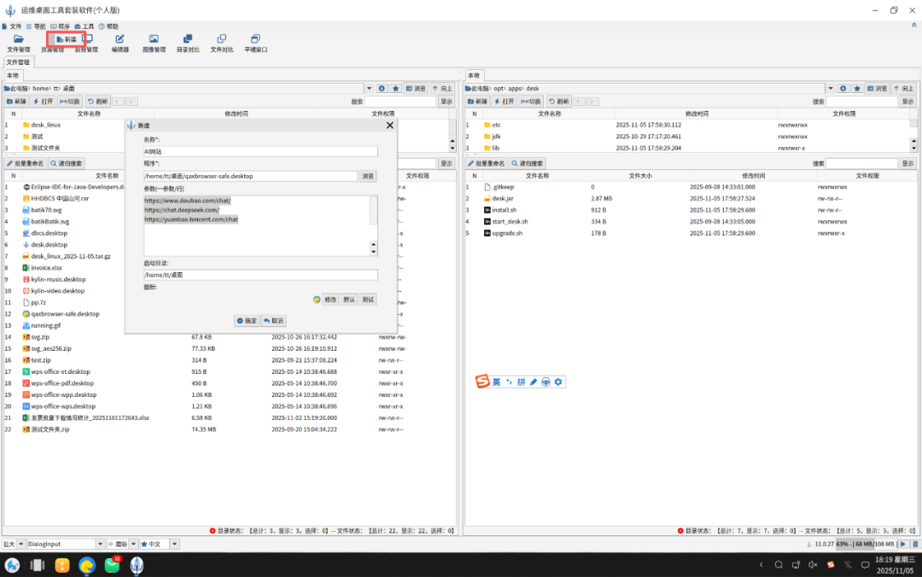The image size is (922, 577).
Task: Click the trash icon in bottom status bar
Action: [x=915, y=544]
